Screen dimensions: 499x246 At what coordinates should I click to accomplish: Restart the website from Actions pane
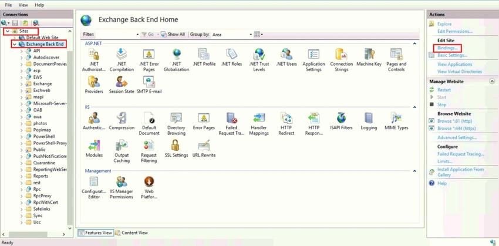444,90
